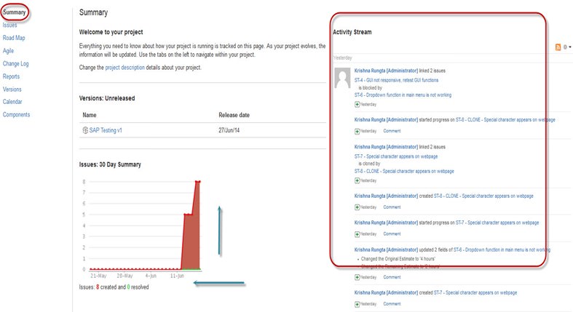Open the Change Log tab
The image size is (573, 312).
click(16, 64)
